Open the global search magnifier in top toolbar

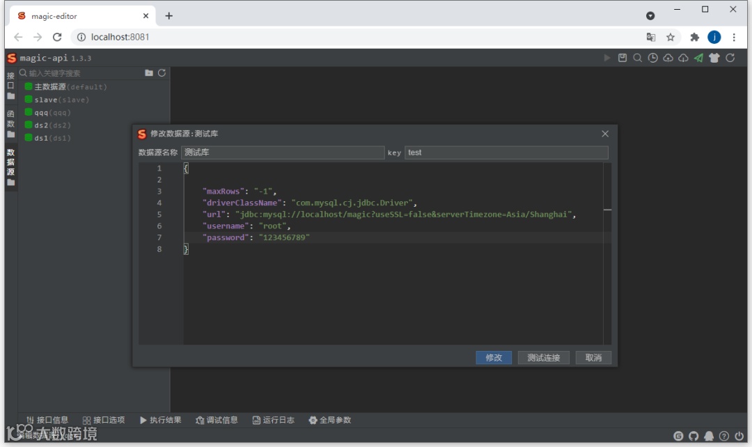pos(637,58)
